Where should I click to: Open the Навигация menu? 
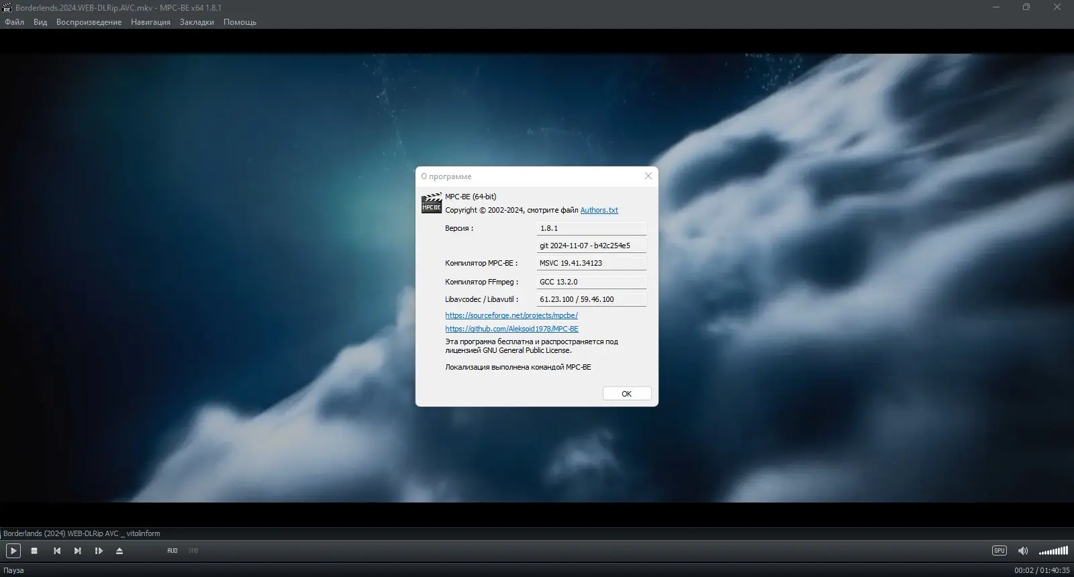click(x=150, y=22)
